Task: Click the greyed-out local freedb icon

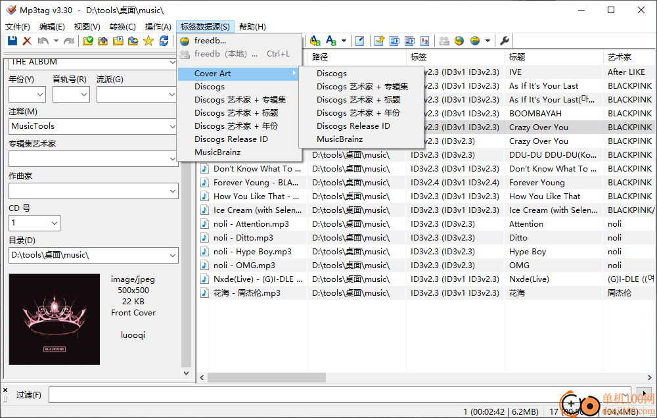Action: tap(444, 41)
